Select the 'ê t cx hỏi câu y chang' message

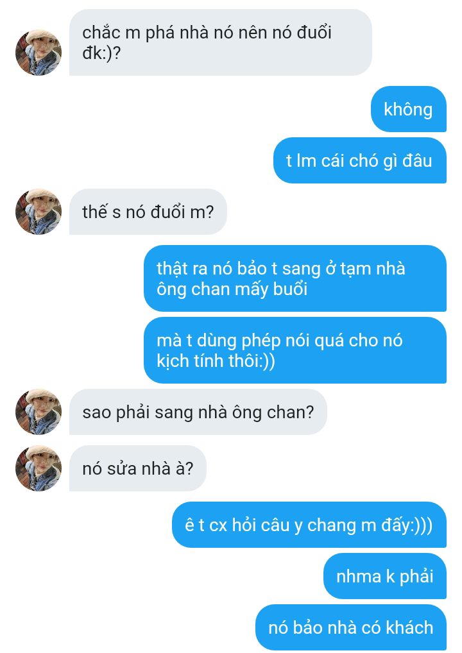[309, 525]
